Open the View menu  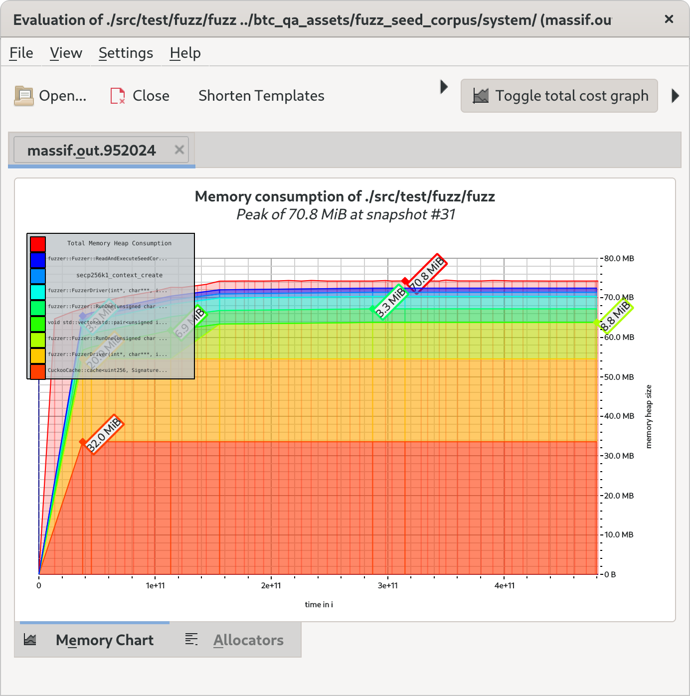(65, 52)
